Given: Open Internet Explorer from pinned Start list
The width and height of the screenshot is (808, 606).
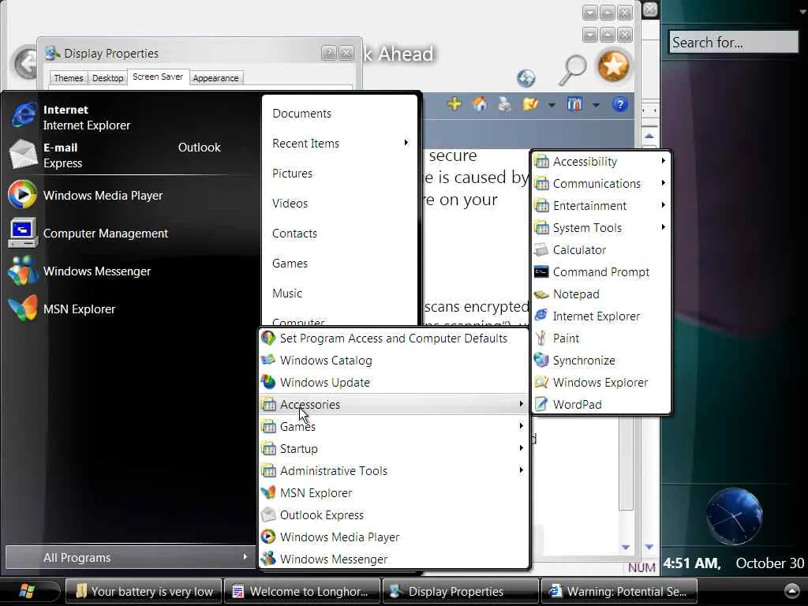Looking at the screenshot, I should 129,118.
